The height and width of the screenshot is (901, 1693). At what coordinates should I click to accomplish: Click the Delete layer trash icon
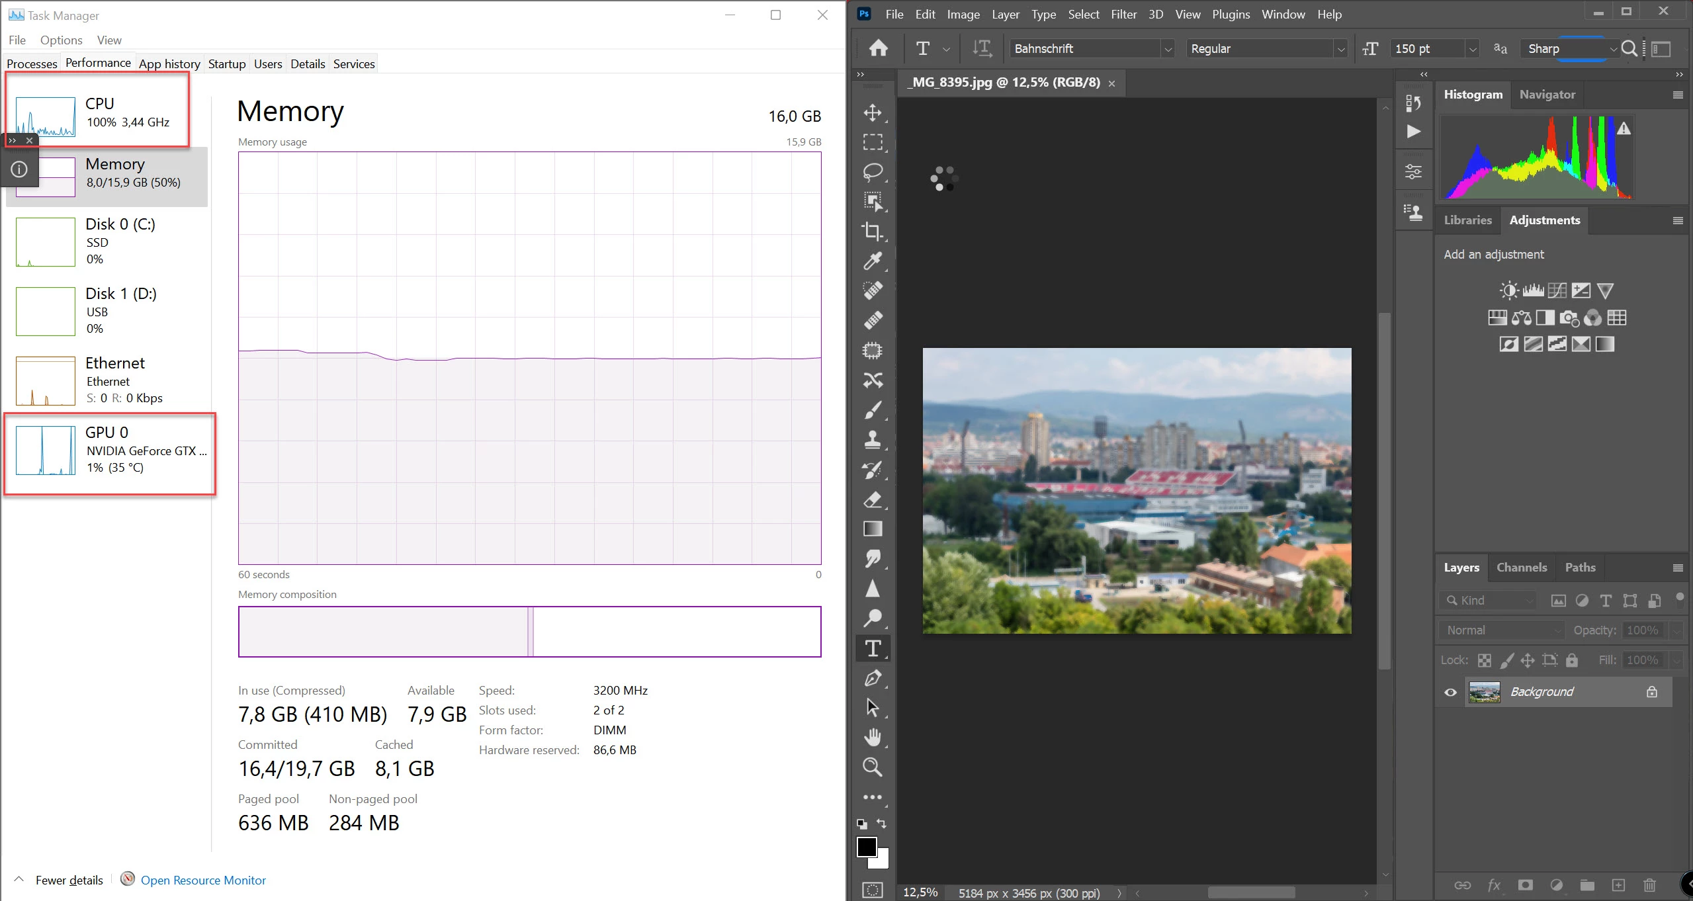[1649, 885]
